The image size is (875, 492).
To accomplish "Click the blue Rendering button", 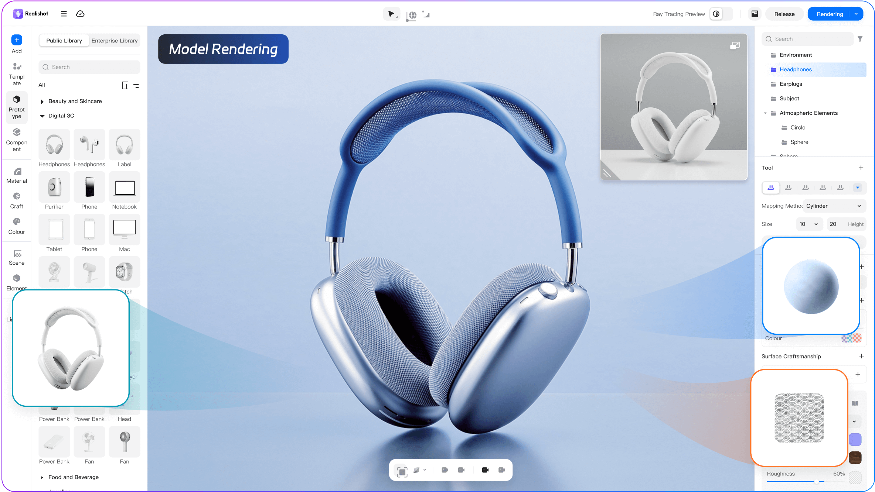I will pyautogui.click(x=830, y=14).
